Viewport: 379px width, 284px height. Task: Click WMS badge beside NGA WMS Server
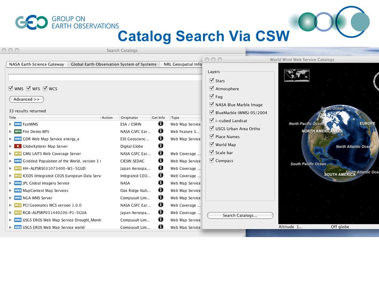(x=18, y=198)
